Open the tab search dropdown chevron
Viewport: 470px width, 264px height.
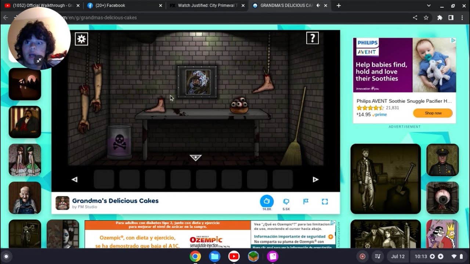coord(429,5)
